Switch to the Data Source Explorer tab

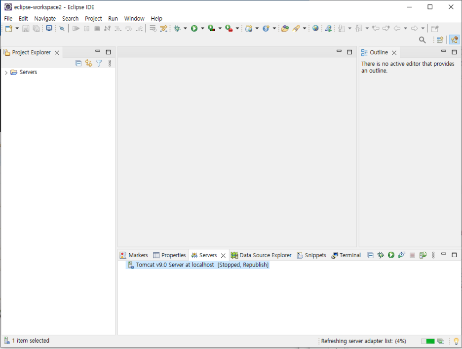tap(261, 255)
